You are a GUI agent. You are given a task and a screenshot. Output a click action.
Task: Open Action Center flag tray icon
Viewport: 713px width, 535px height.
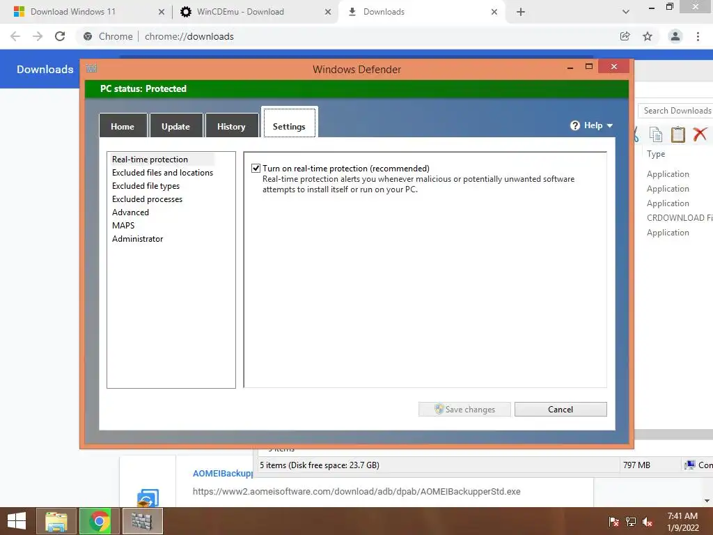pos(613,522)
